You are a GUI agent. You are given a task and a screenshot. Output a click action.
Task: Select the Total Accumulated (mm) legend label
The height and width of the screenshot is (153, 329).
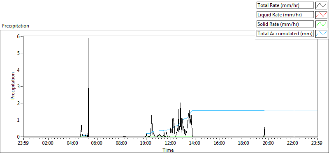[285, 34]
